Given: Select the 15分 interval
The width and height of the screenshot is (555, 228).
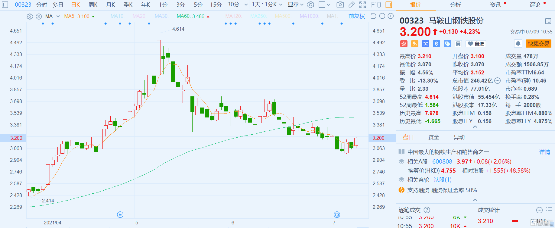Looking at the screenshot, I should 216,5.
